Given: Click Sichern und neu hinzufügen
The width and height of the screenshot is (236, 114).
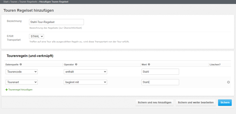Looking at the screenshot, I should (x=155, y=102).
